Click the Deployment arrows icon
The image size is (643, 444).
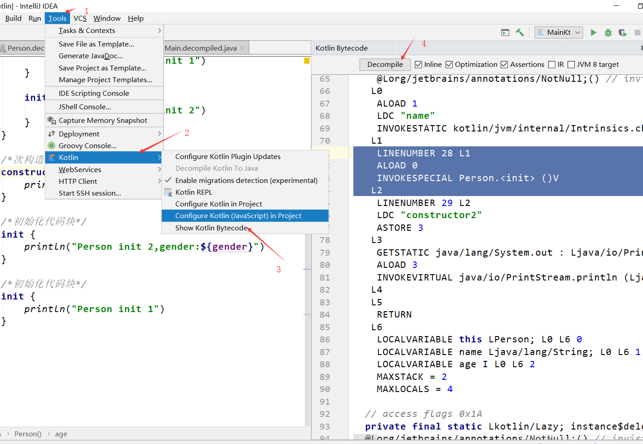tap(52, 134)
